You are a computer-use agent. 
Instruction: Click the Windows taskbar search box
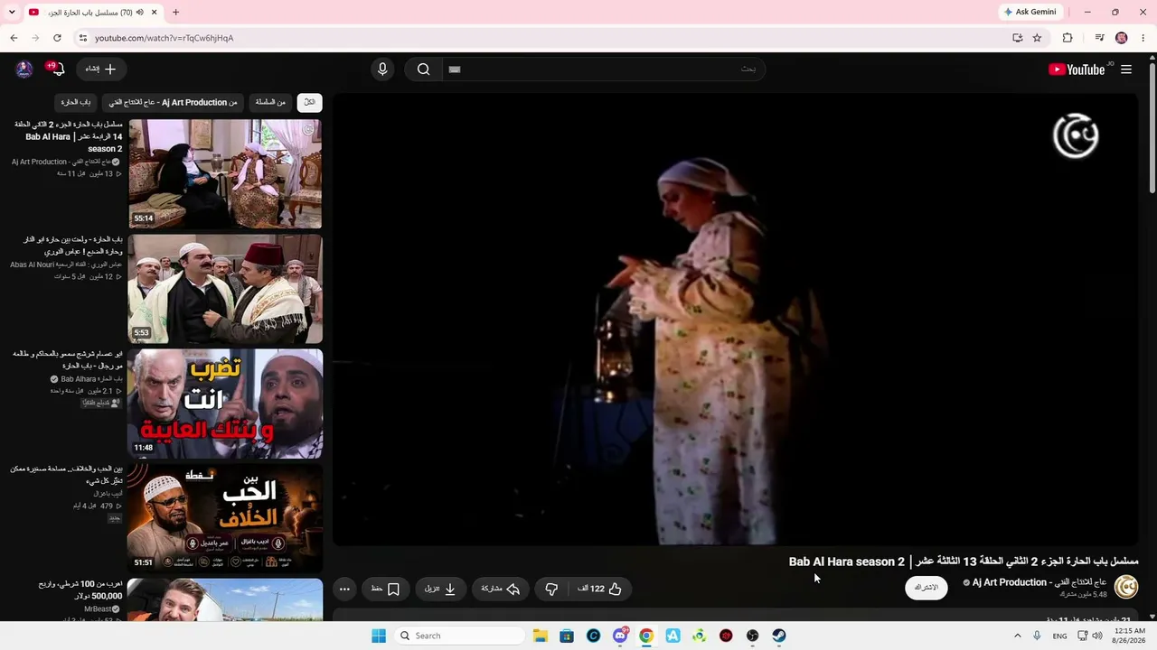point(457,636)
